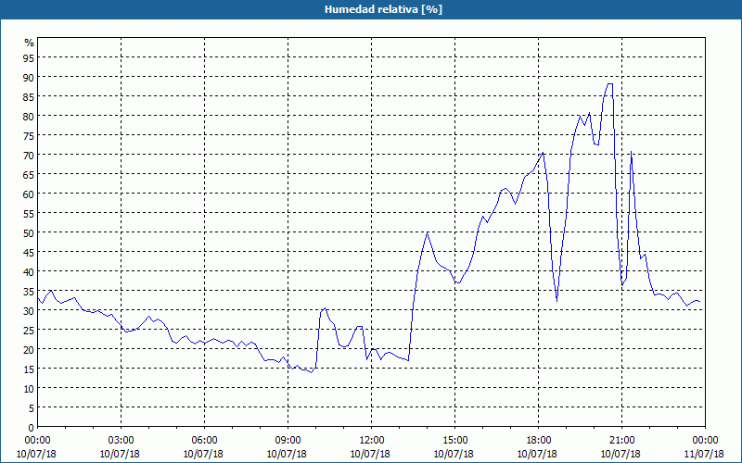Click the 'Humedad relativa [%]' chart title
This screenshot has width=742, height=463.
(x=383, y=9)
